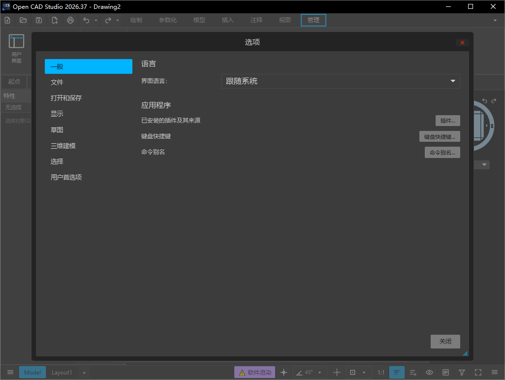505x380 pixels.
Task: Click the dialog resize grip corner
Action: 466,353
